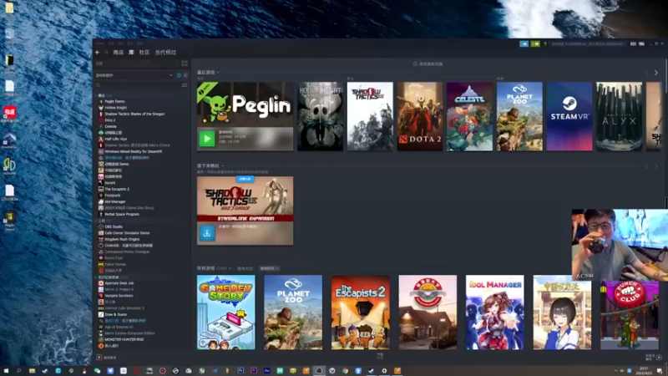The image size is (668, 376).
Task: Switch the library sidebar to grid view
Action: click(185, 64)
